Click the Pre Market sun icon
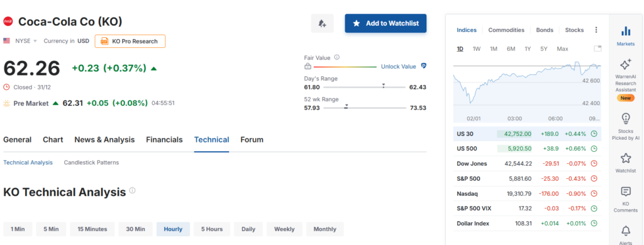Image resolution: width=644 pixels, height=245 pixels. tap(6, 103)
